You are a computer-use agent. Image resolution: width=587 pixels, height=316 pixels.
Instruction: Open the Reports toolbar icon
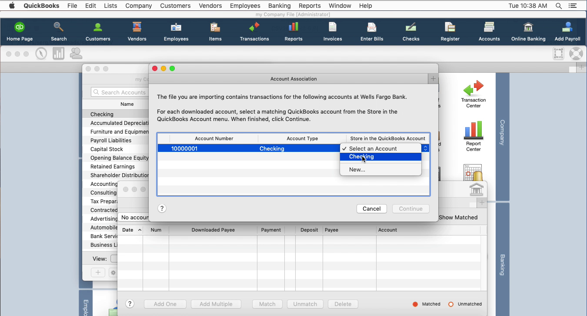point(293,32)
